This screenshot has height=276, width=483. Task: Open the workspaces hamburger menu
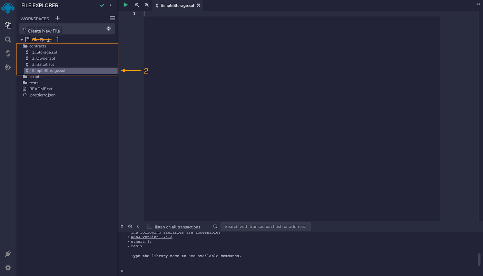[x=112, y=18]
